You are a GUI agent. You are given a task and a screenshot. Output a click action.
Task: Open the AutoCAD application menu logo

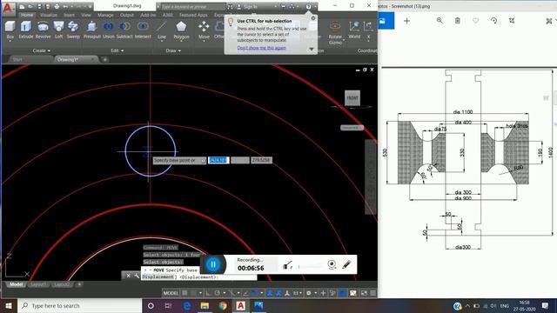pos(8,8)
